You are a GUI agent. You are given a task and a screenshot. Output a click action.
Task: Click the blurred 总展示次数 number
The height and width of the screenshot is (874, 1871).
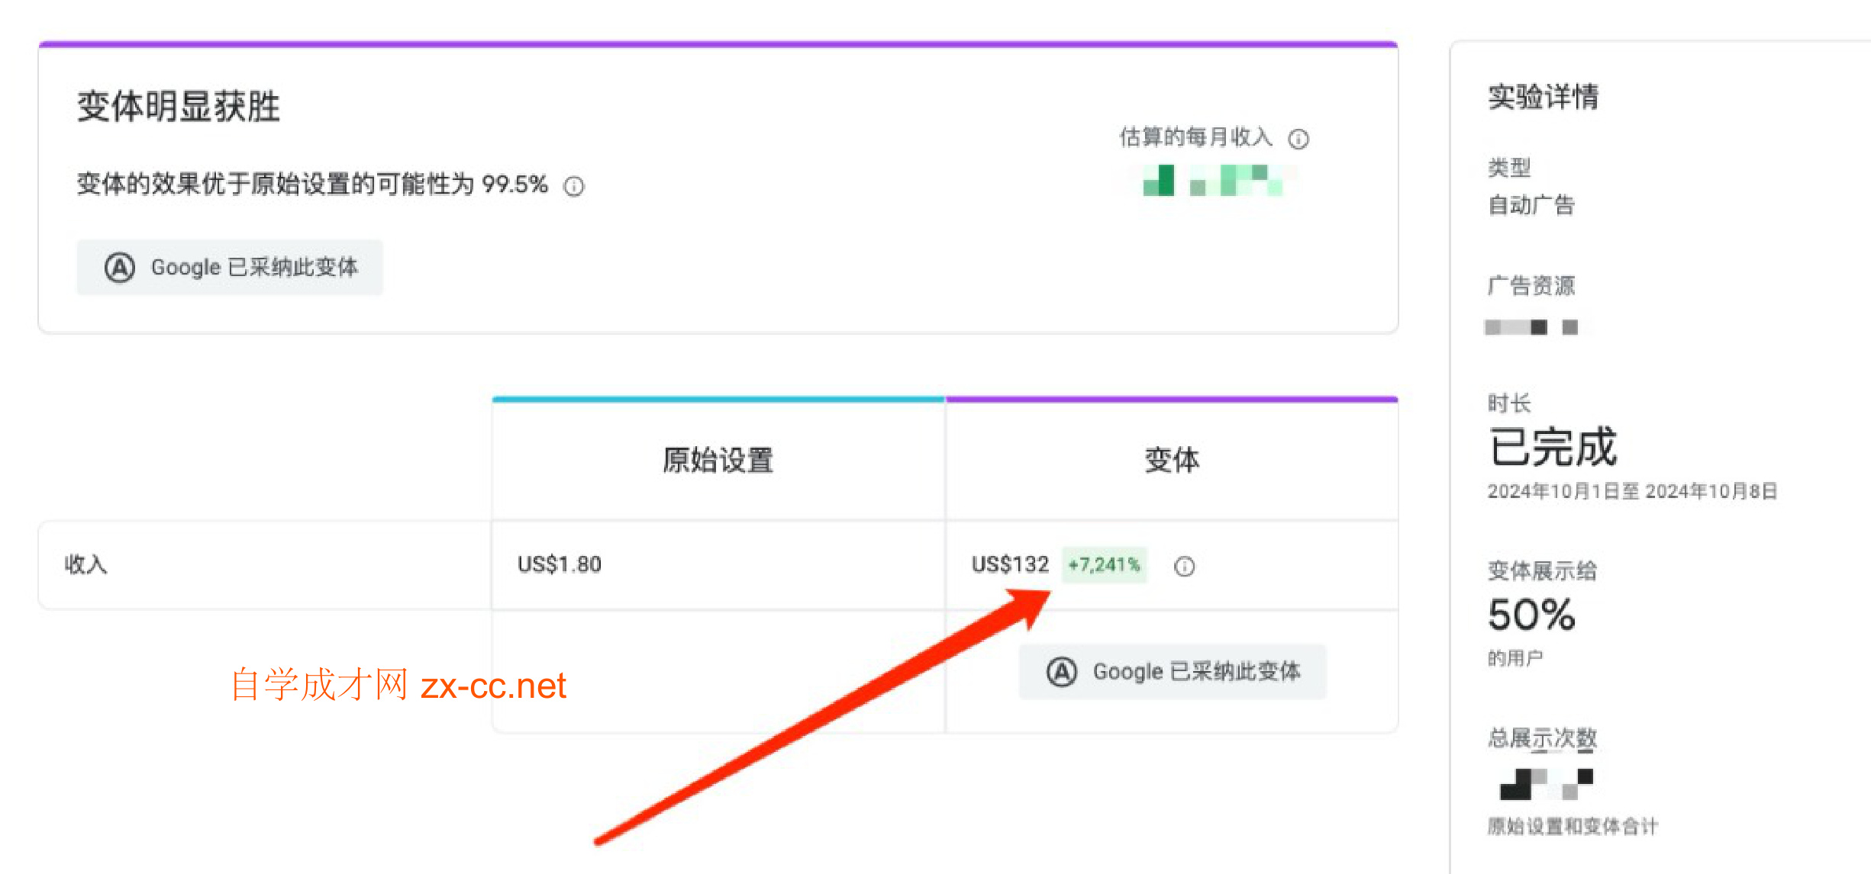1546,784
